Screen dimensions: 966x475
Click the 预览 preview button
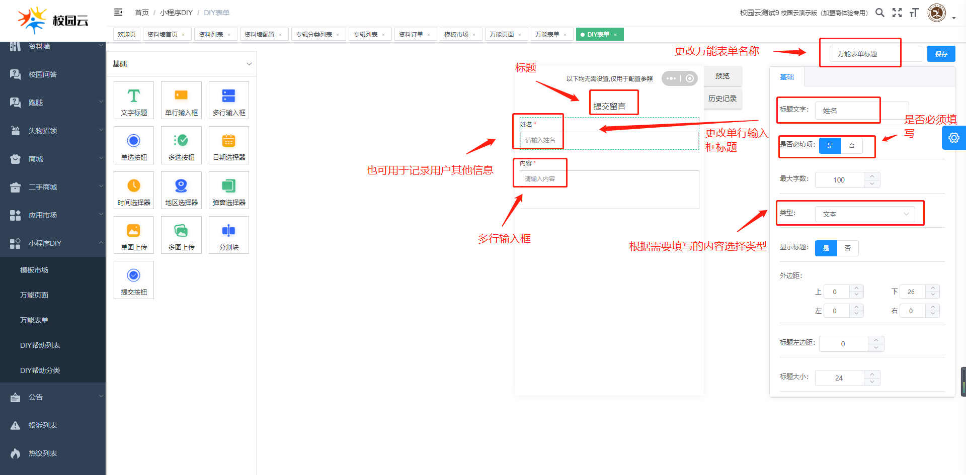(722, 76)
